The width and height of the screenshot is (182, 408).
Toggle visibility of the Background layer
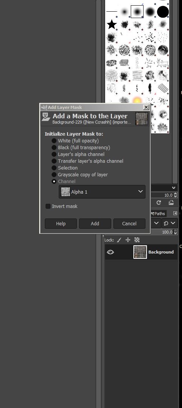point(110,252)
